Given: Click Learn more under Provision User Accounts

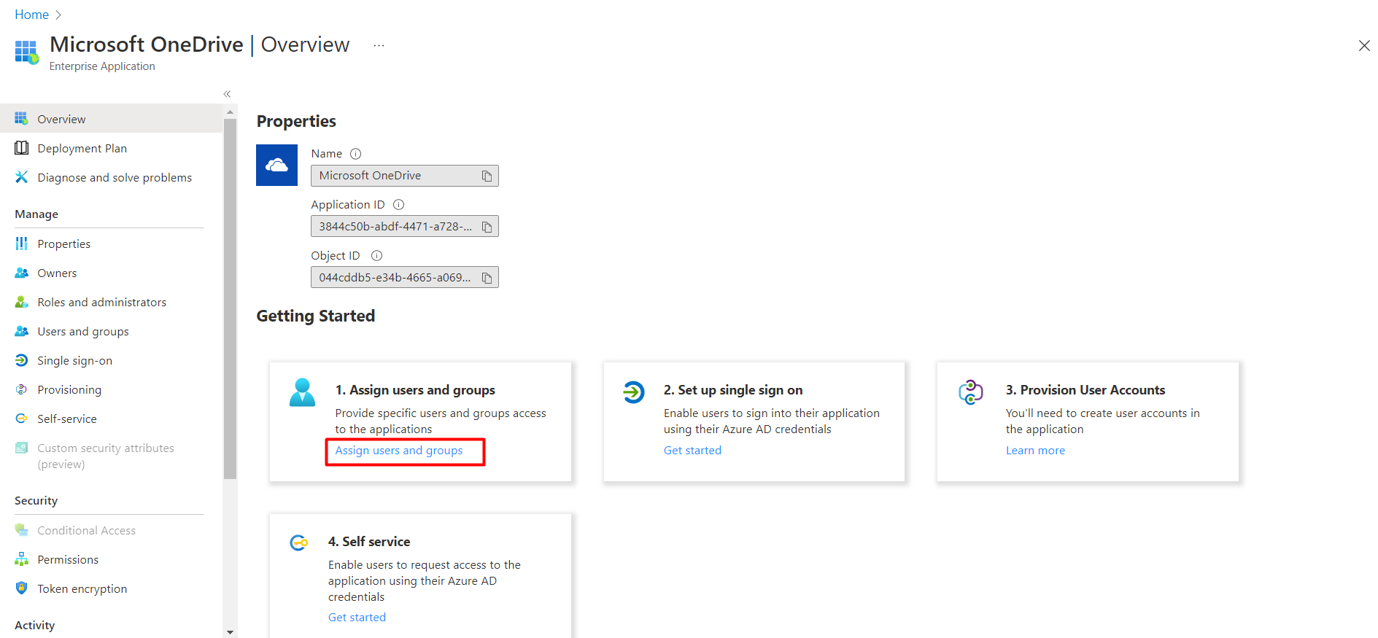Looking at the screenshot, I should 1035,451.
